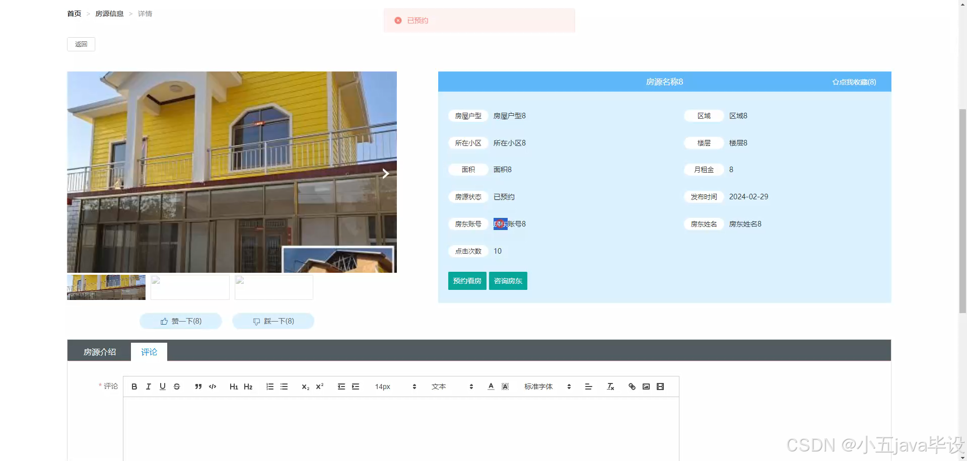This screenshot has width=967, height=461.
Task: Click the 发布时间 label
Action: pos(704,197)
